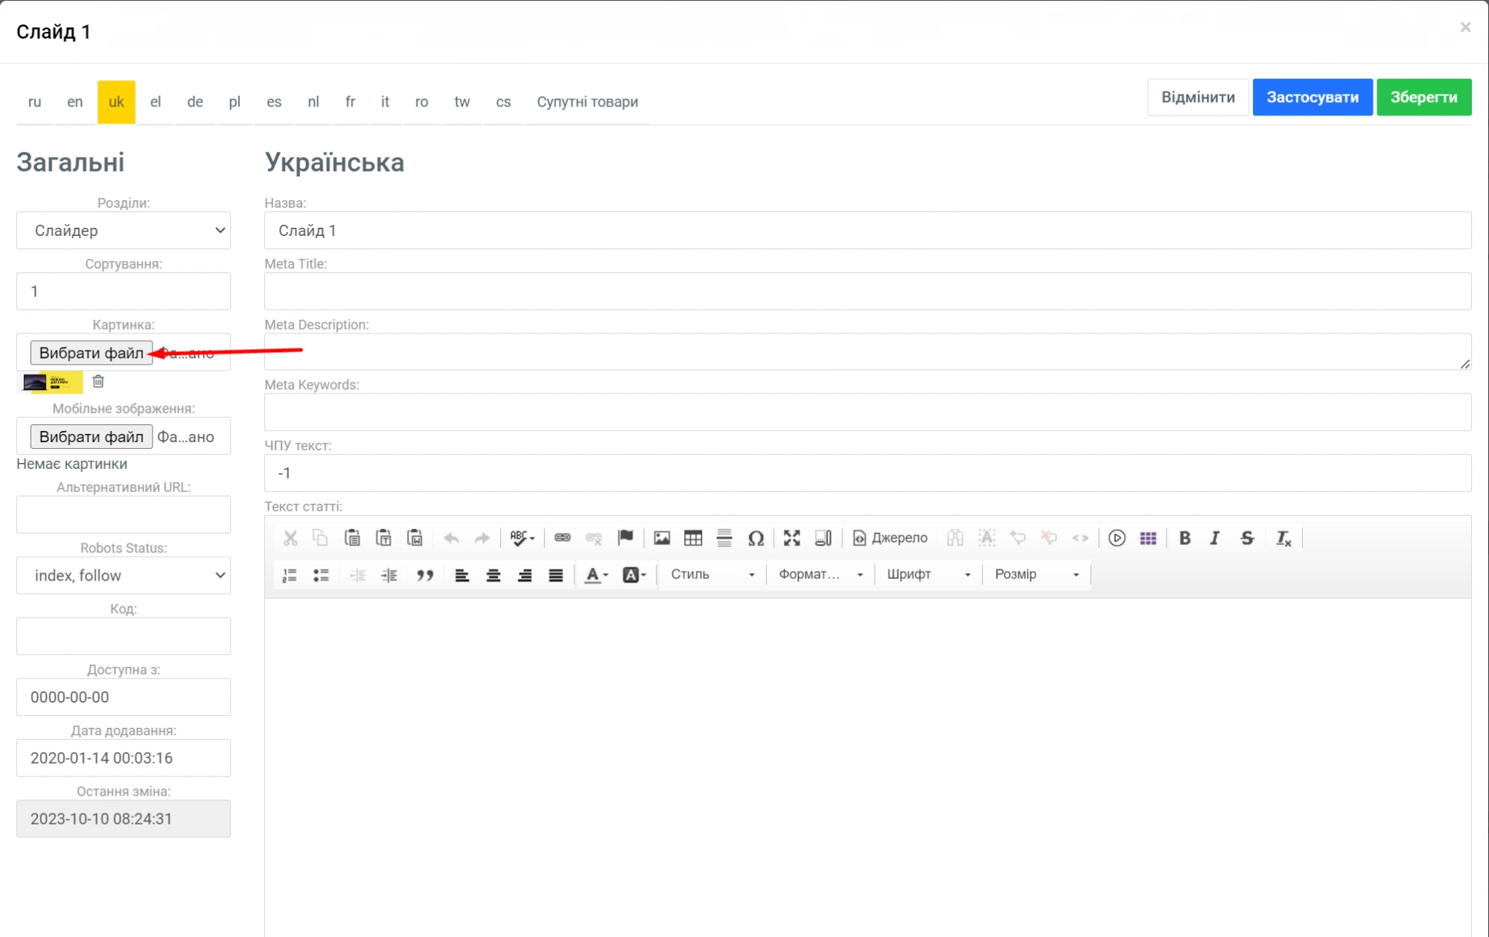Expand the Robots Status dropdown
1489x937 pixels.
click(124, 575)
